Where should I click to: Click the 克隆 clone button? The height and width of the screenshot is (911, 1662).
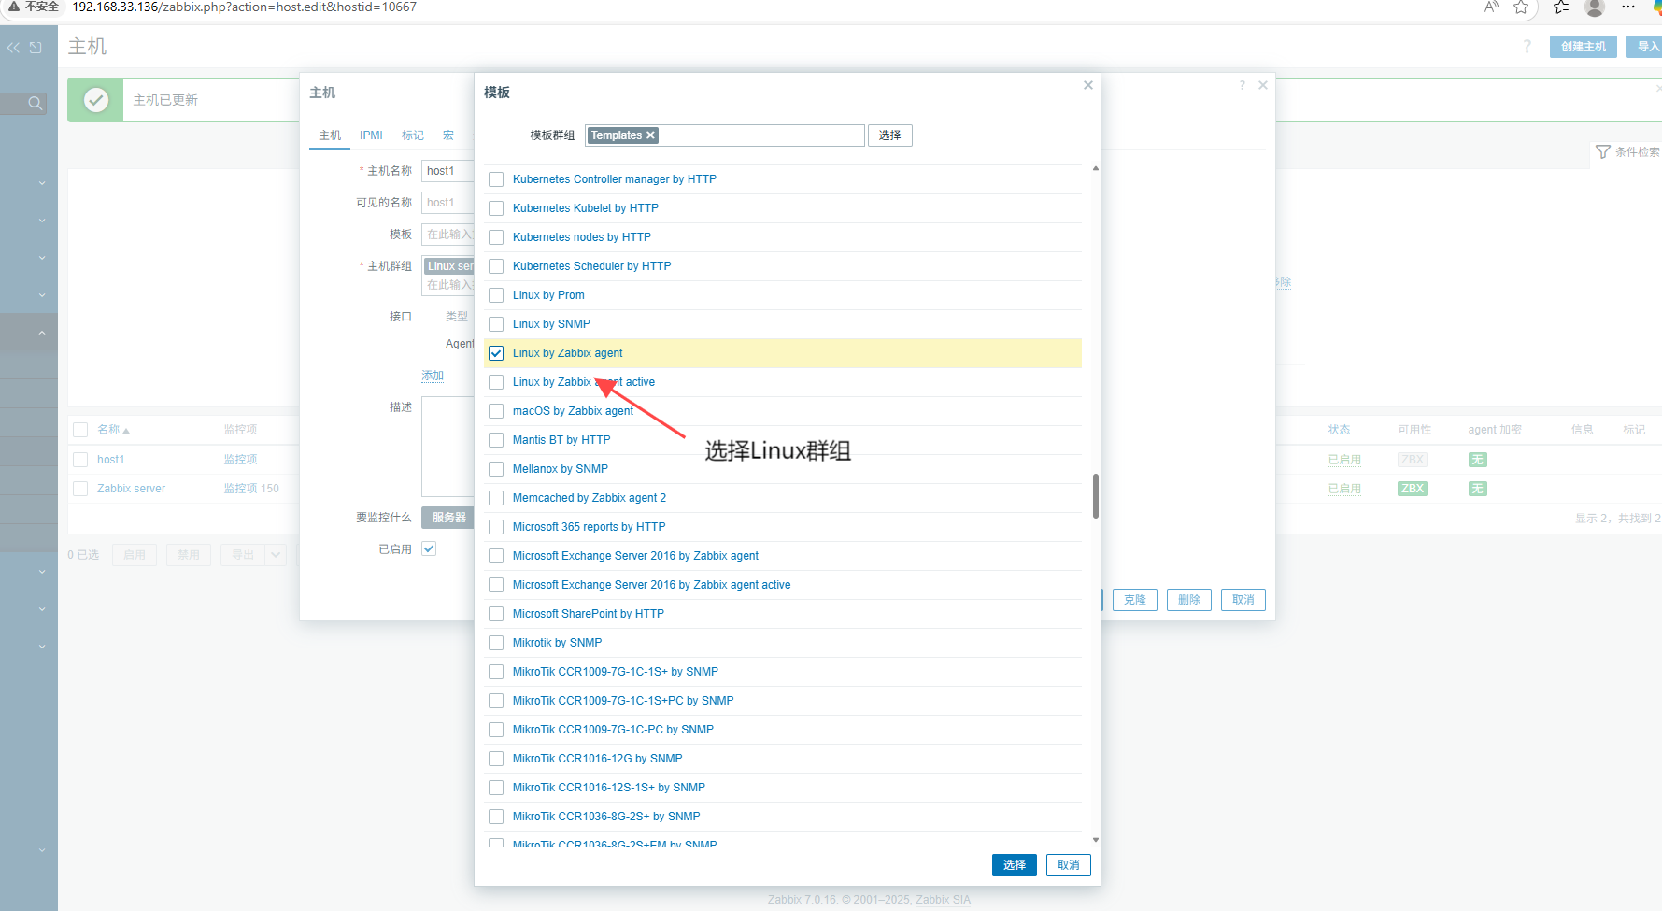[1135, 600]
